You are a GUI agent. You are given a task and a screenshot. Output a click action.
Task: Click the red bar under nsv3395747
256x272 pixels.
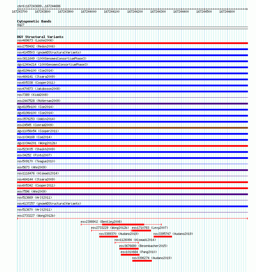click(x=163, y=237)
